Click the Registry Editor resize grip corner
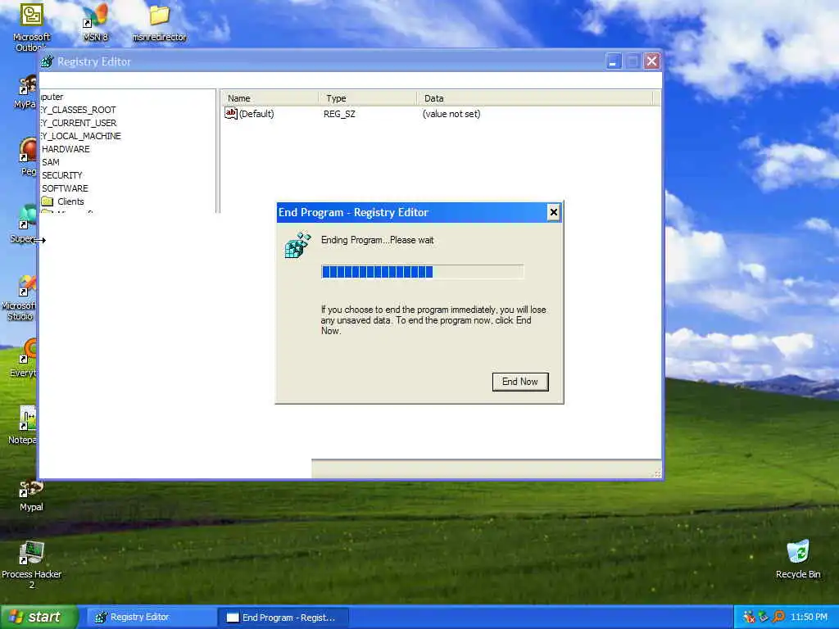Viewport: 839px width, 629px height. pyautogui.click(x=657, y=473)
